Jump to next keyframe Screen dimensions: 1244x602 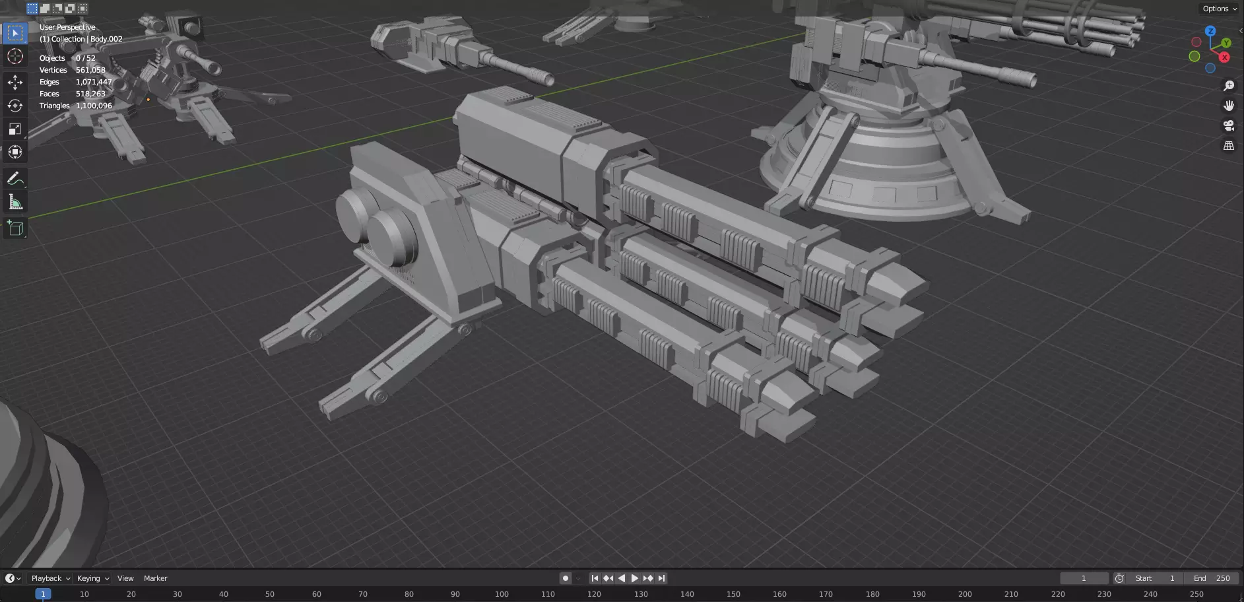coord(648,578)
